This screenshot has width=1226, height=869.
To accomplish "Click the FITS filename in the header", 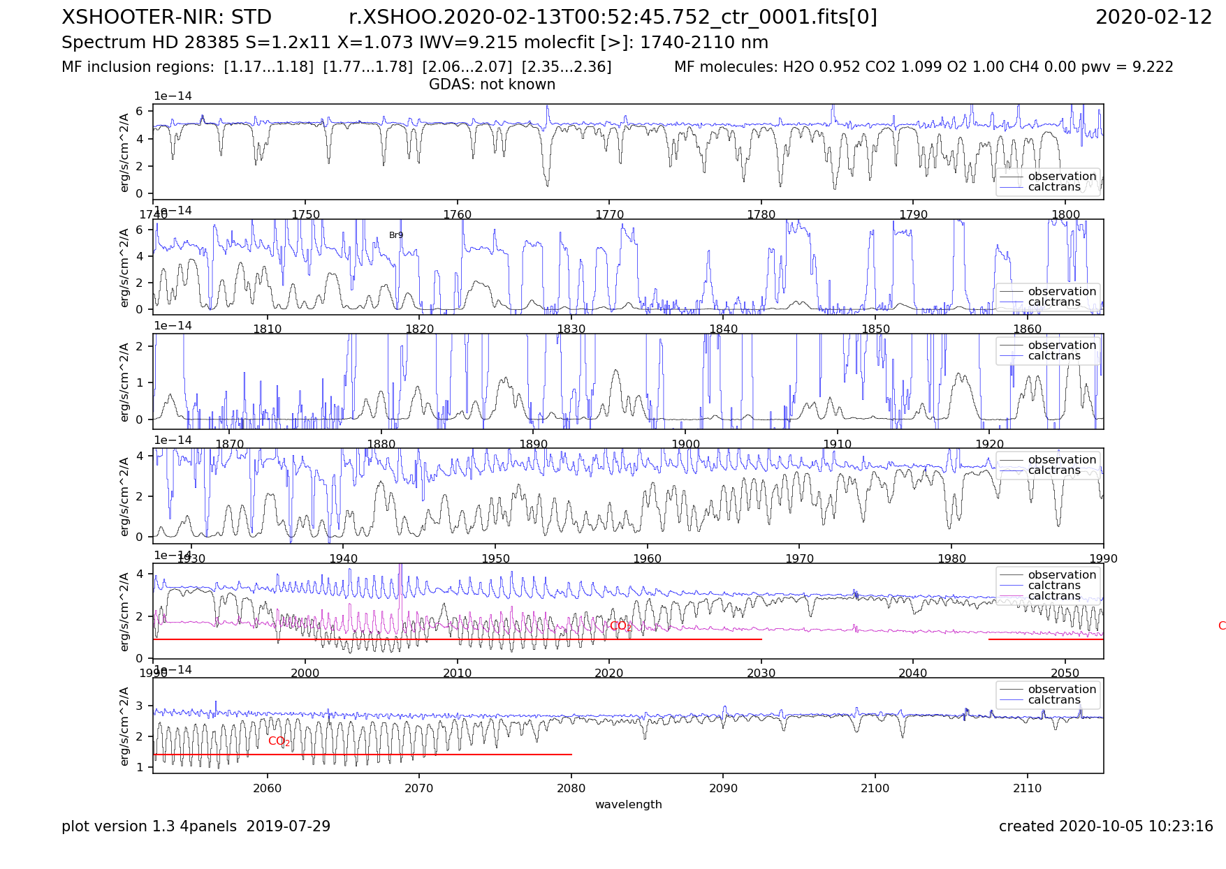I will coord(613,17).
